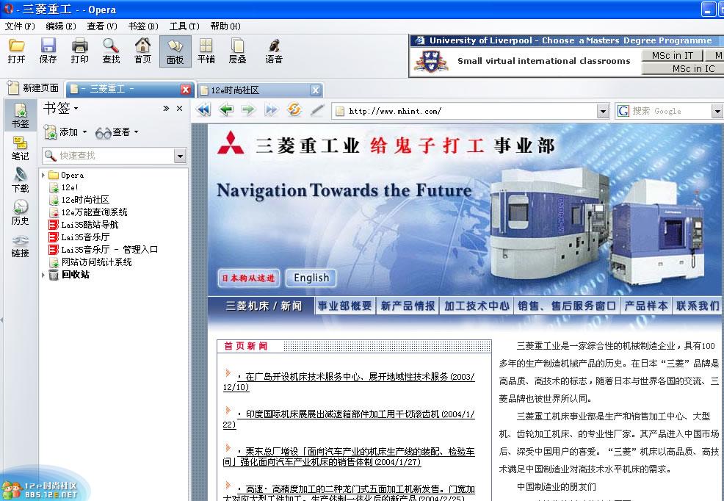Reload the page with the refresh icon
The height and width of the screenshot is (501, 724).
click(294, 110)
